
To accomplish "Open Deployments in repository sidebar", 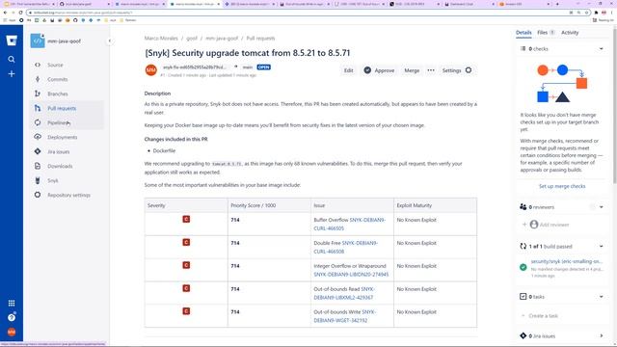I will click(x=62, y=137).
